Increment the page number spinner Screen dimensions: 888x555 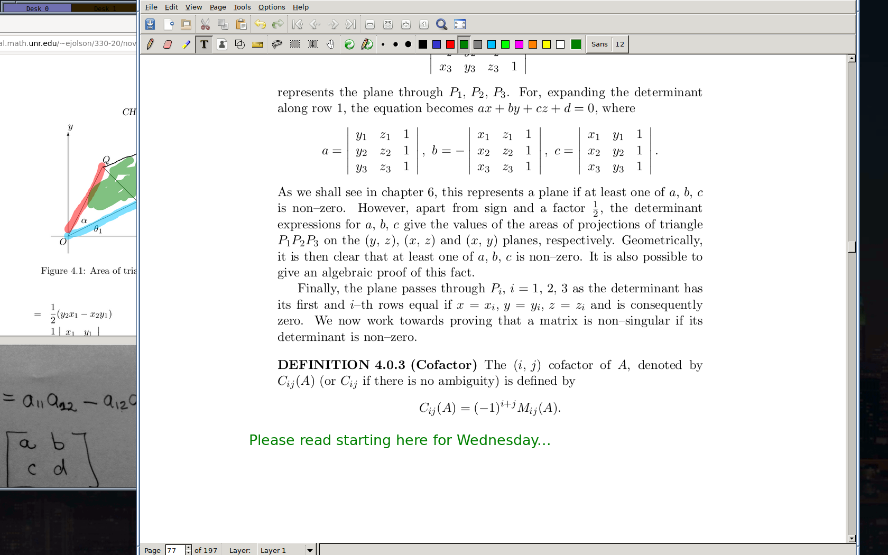click(188, 548)
